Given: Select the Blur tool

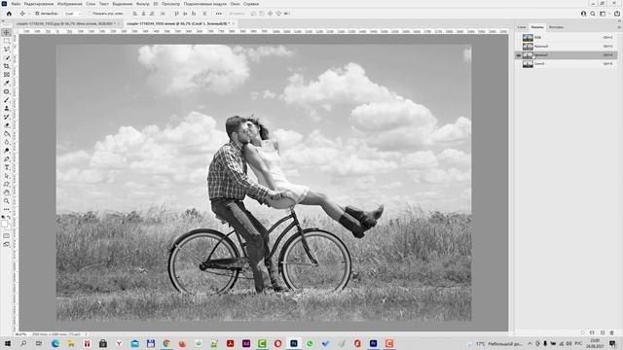Looking at the screenshot, I should 7,142.
